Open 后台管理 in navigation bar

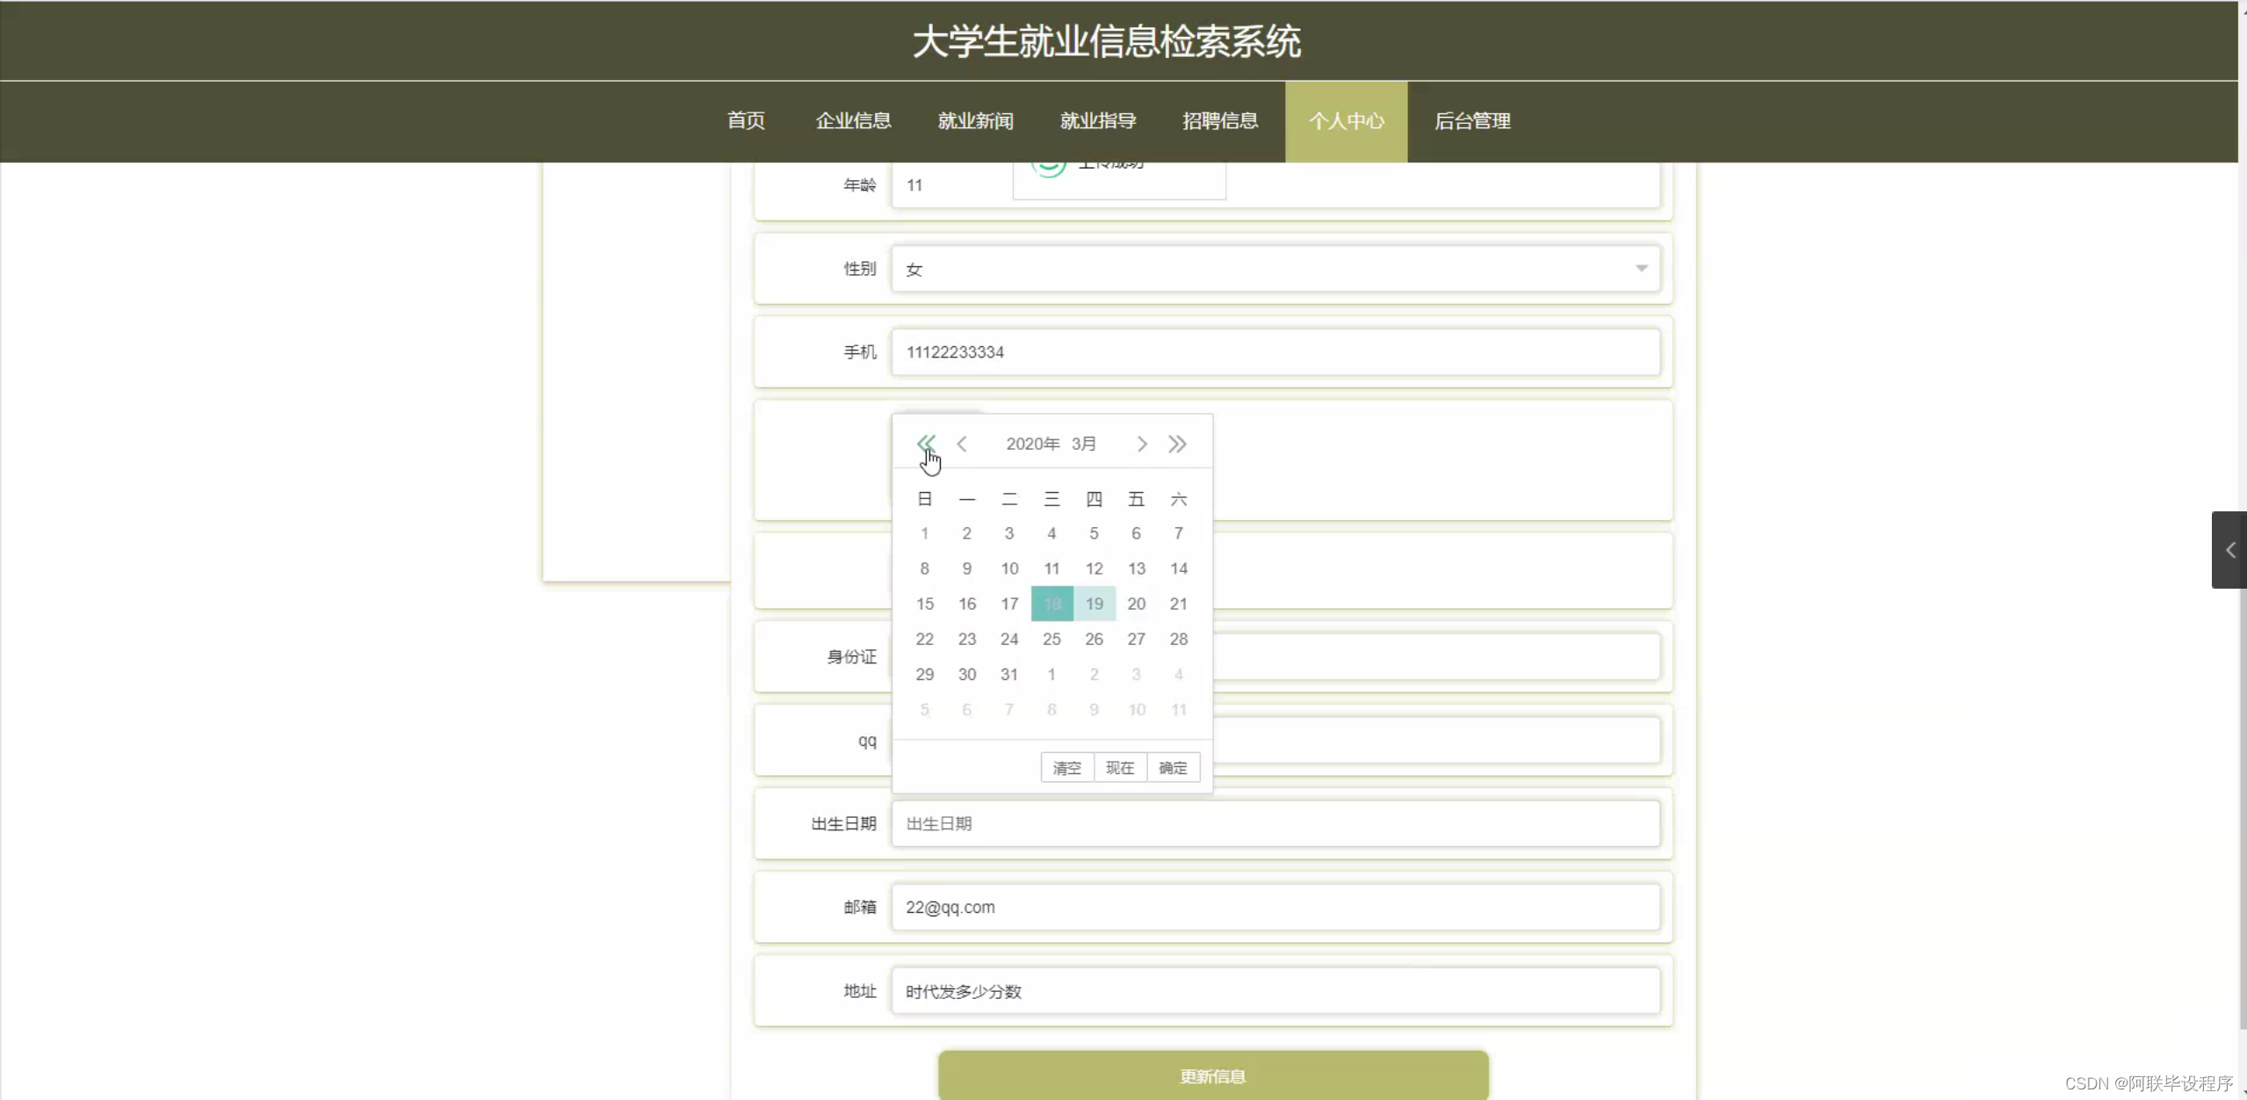pos(1472,121)
